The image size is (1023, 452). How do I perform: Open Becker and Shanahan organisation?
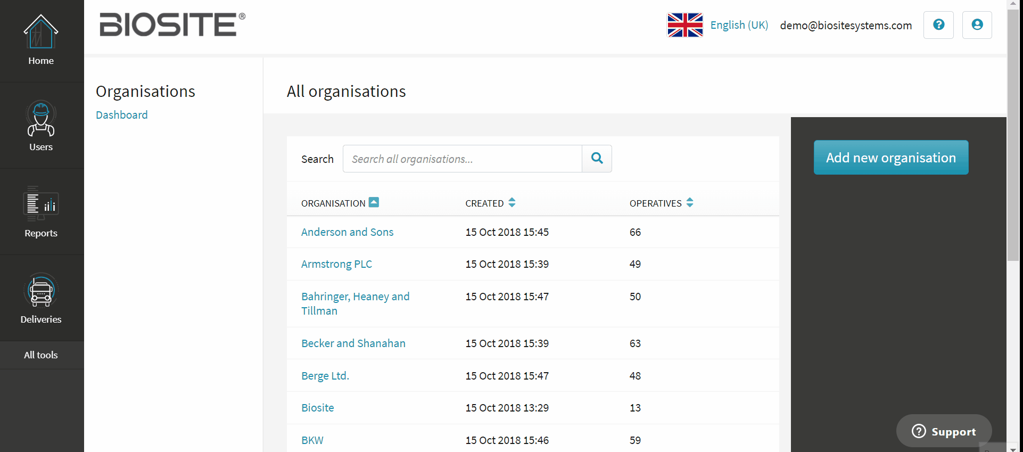pos(353,343)
